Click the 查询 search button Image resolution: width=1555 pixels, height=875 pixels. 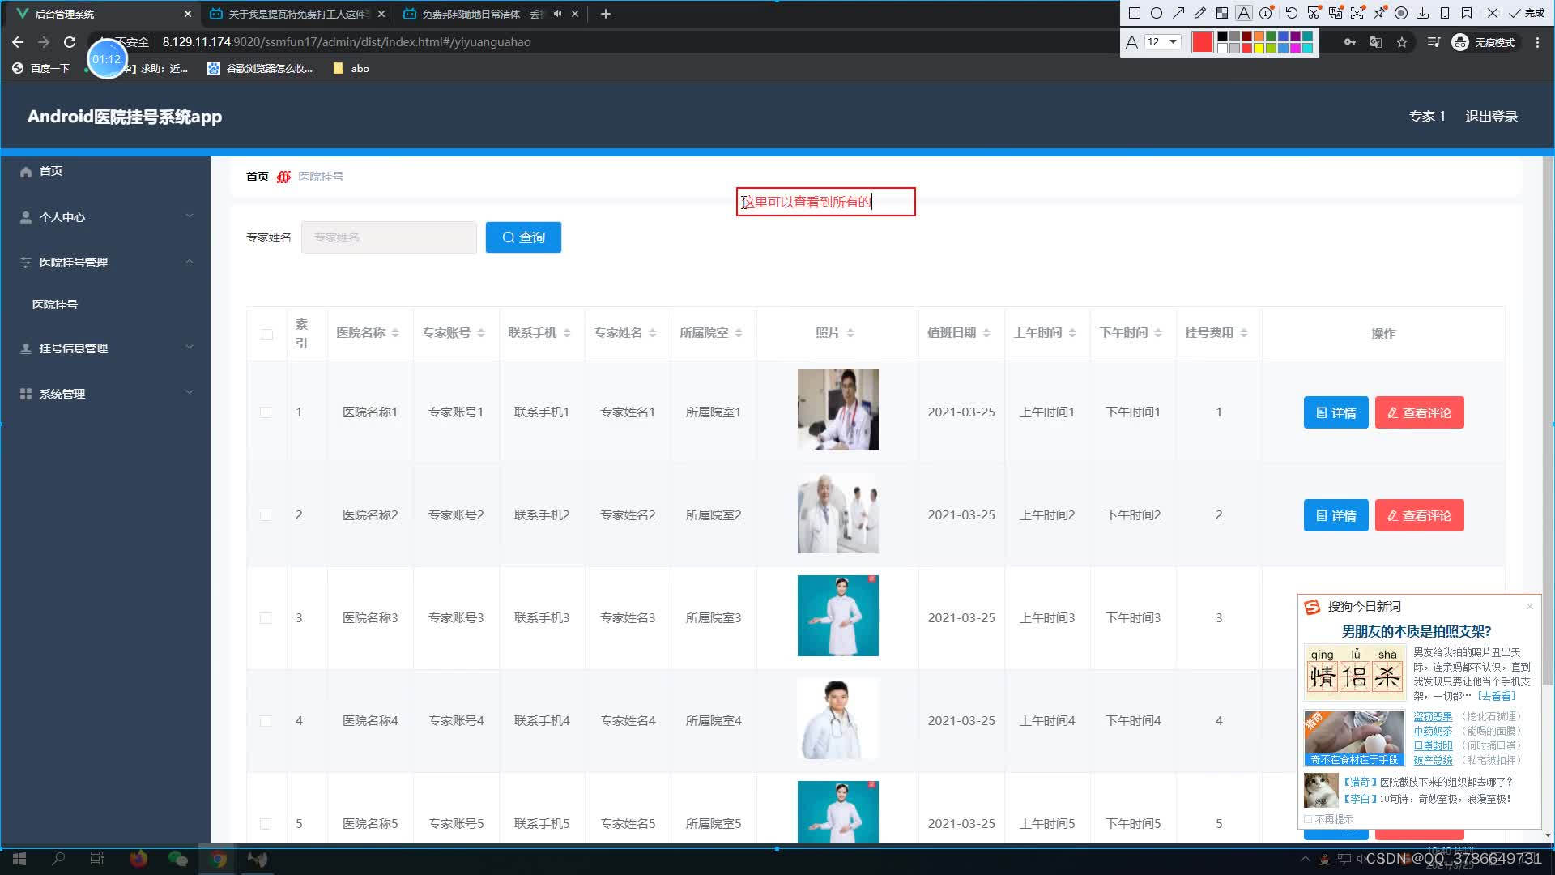(523, 237)
